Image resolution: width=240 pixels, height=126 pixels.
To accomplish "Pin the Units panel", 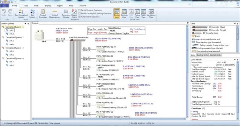I will tap(238, 24).
